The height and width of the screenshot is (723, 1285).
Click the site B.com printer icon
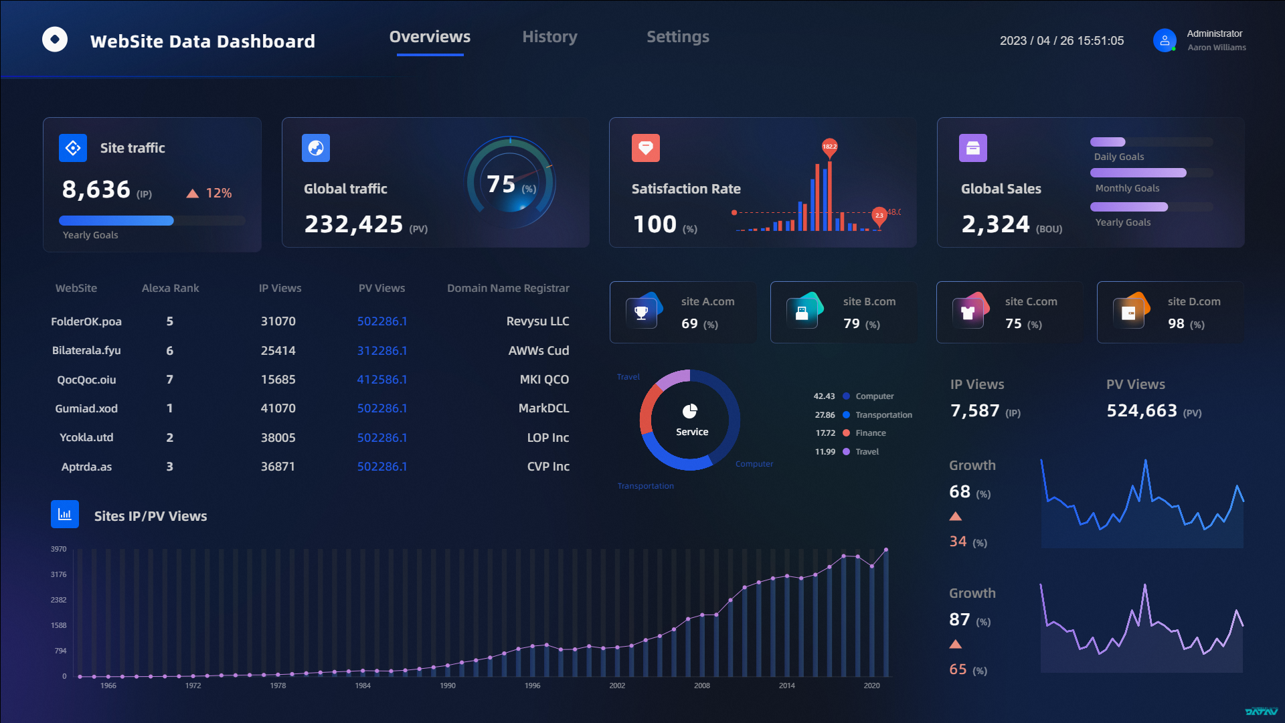[x=802, y=312]
